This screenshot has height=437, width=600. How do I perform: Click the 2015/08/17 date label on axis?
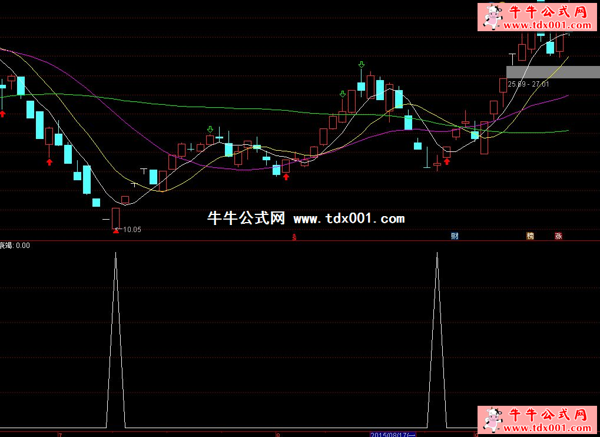click(x=393, y=435)
